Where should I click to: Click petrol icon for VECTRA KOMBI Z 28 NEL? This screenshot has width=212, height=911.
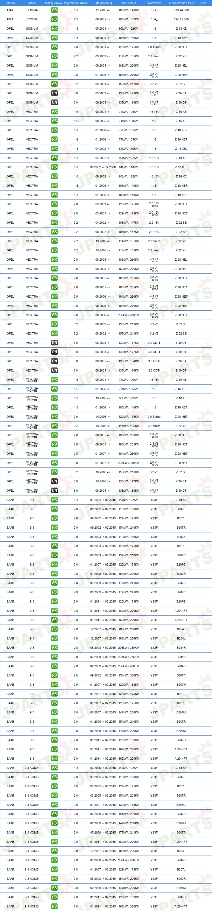point(54,435)
